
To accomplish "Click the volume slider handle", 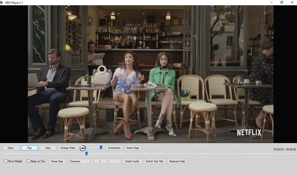I will click(101, 147).
